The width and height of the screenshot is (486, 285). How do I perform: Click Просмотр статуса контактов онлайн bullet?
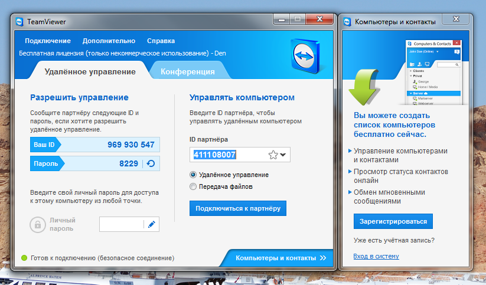(401, 176)
